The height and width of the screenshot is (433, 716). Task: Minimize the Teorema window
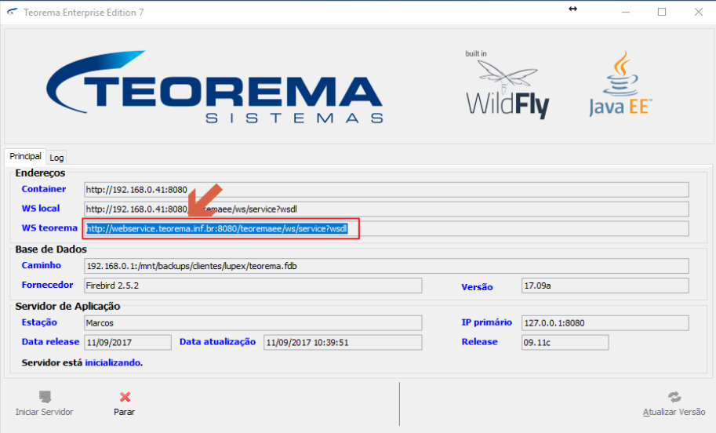626,13
